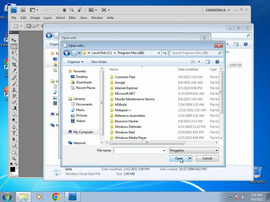270x202 pixels.
Task: Select the Clone Stamp tool
Action: tap(14, 90)
